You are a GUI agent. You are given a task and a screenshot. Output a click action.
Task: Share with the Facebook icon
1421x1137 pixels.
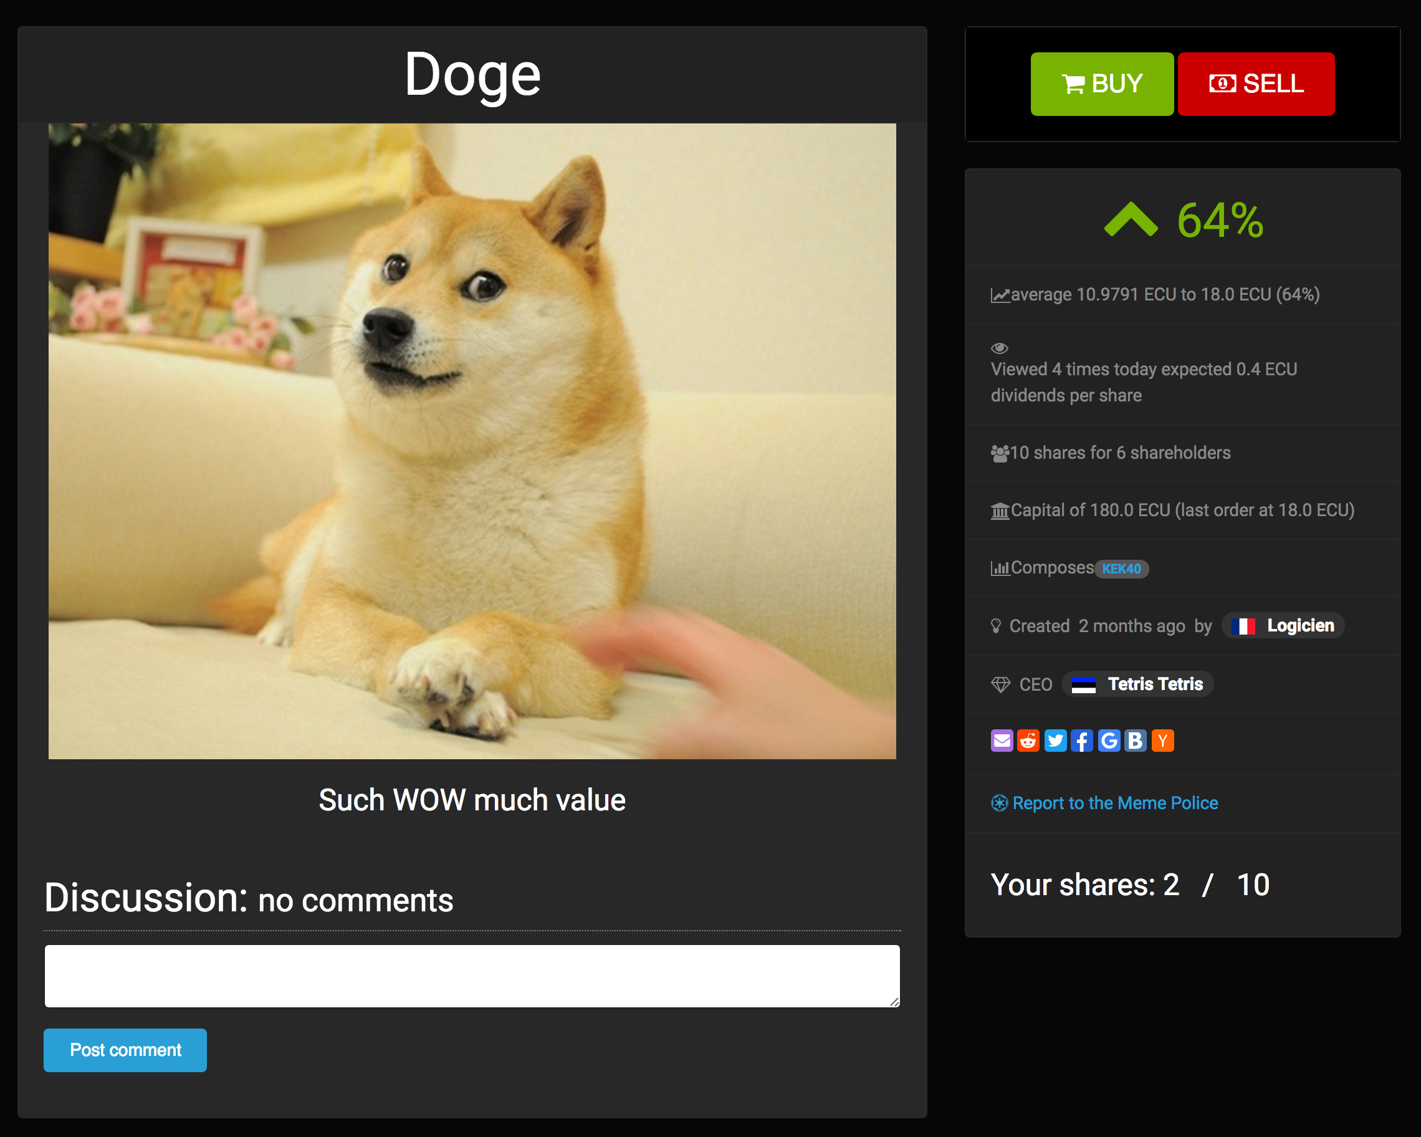(1081, 741)
